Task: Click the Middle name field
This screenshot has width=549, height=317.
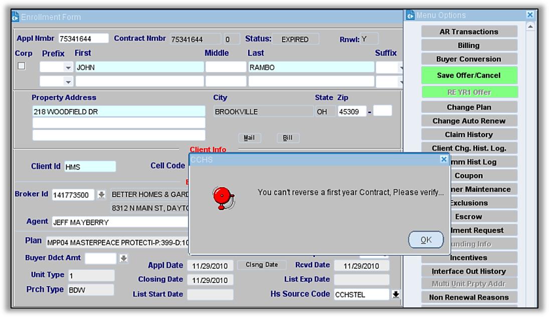Action: pos(226,67)
